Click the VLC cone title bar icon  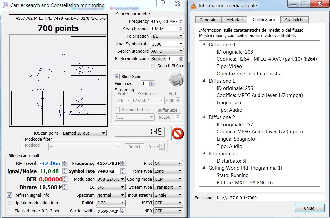point(193,5)
